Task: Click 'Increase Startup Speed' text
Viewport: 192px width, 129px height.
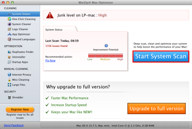Action: pos(69,105)
